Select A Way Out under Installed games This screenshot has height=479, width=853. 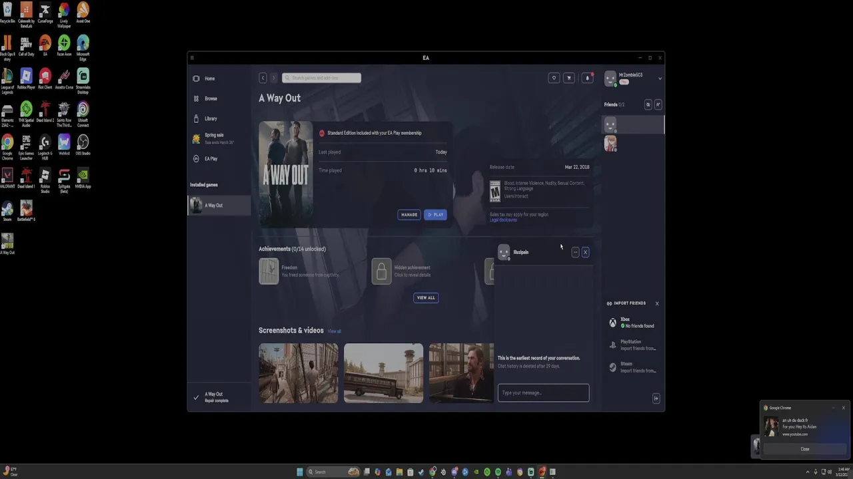(x=219, y=206)
